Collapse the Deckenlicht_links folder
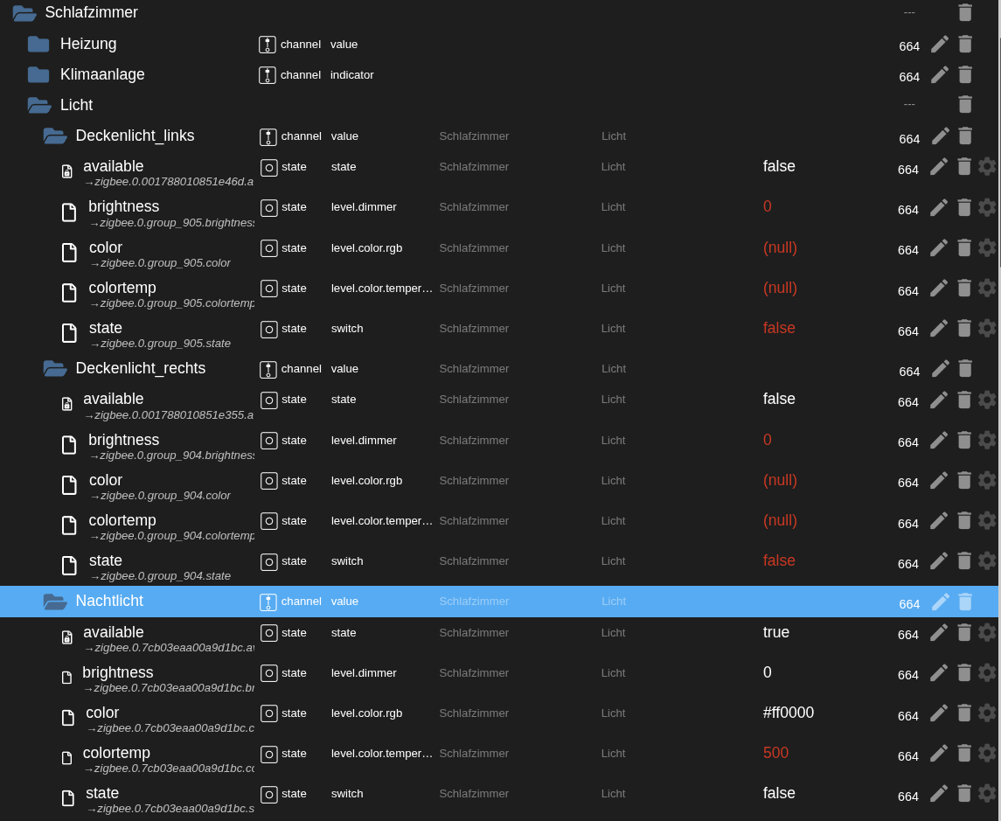 click(x=55, y=136)
